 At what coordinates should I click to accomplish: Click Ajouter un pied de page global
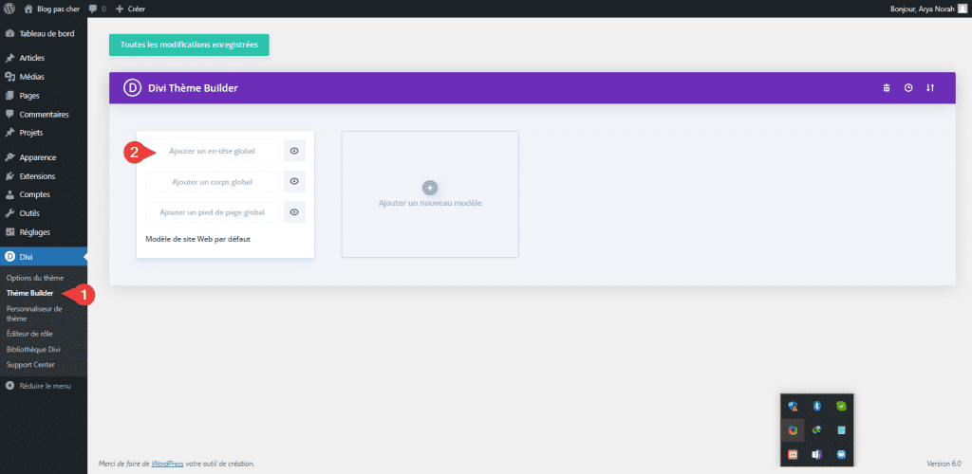(x=212, y=212)
